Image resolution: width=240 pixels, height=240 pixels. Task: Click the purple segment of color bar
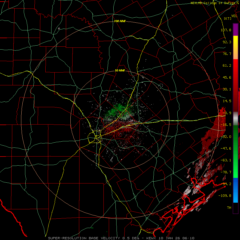[235, 30]
